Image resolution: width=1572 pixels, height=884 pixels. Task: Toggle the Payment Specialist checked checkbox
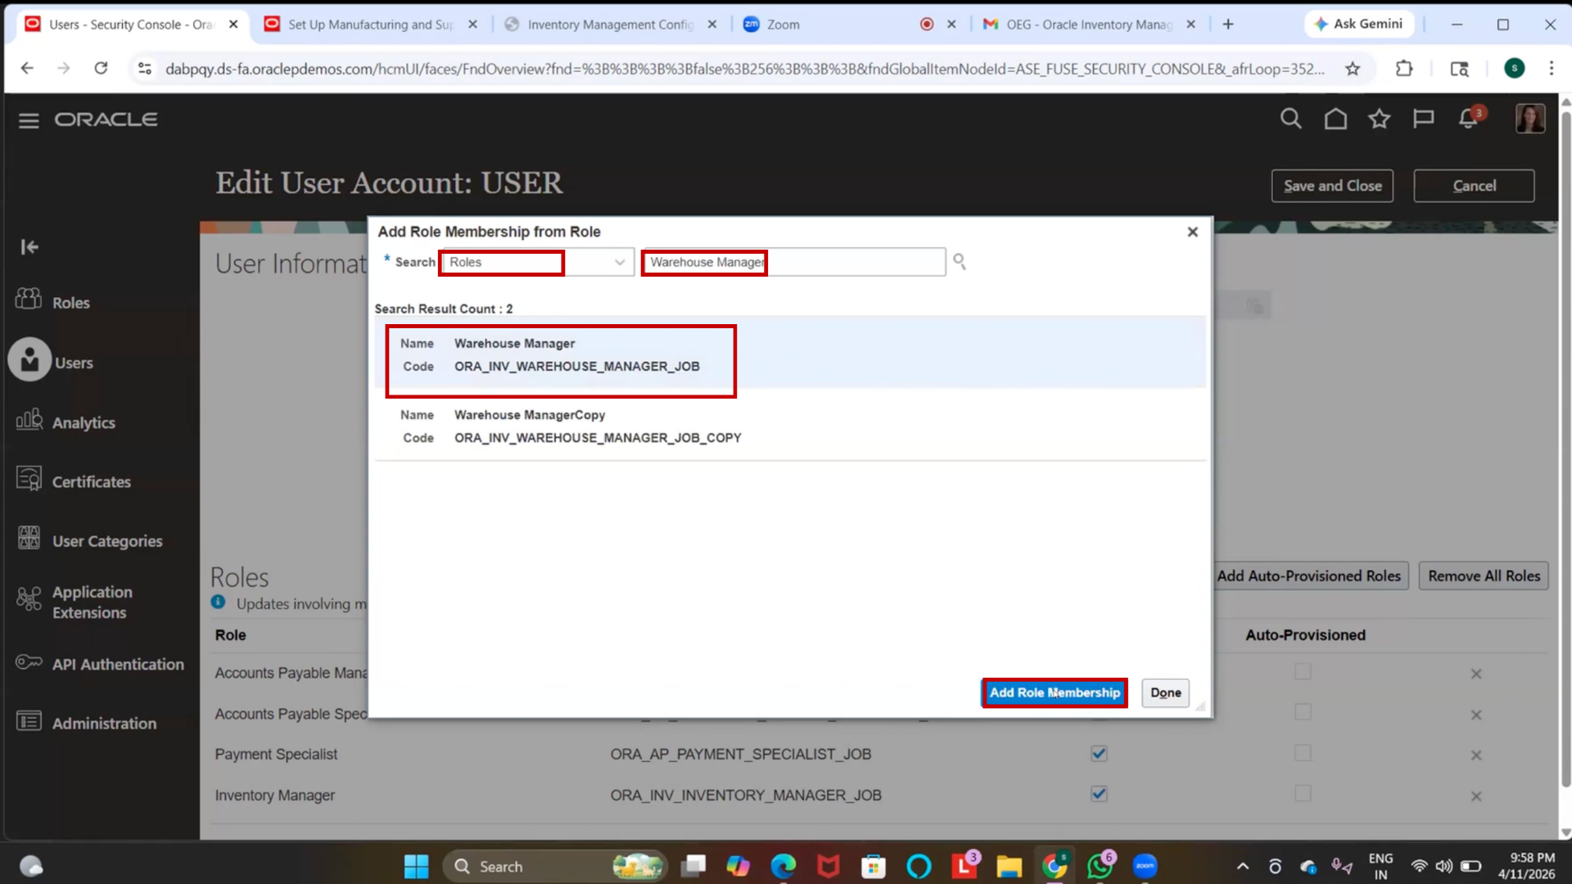[x=1099, y=754]
